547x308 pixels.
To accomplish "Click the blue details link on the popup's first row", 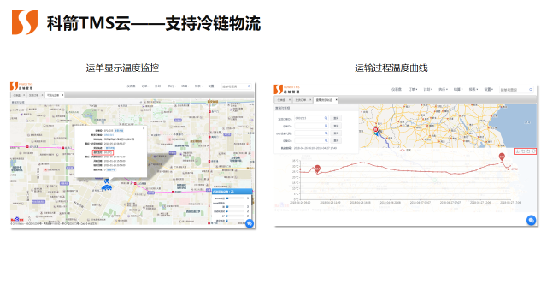I will [x=119, y=131].
